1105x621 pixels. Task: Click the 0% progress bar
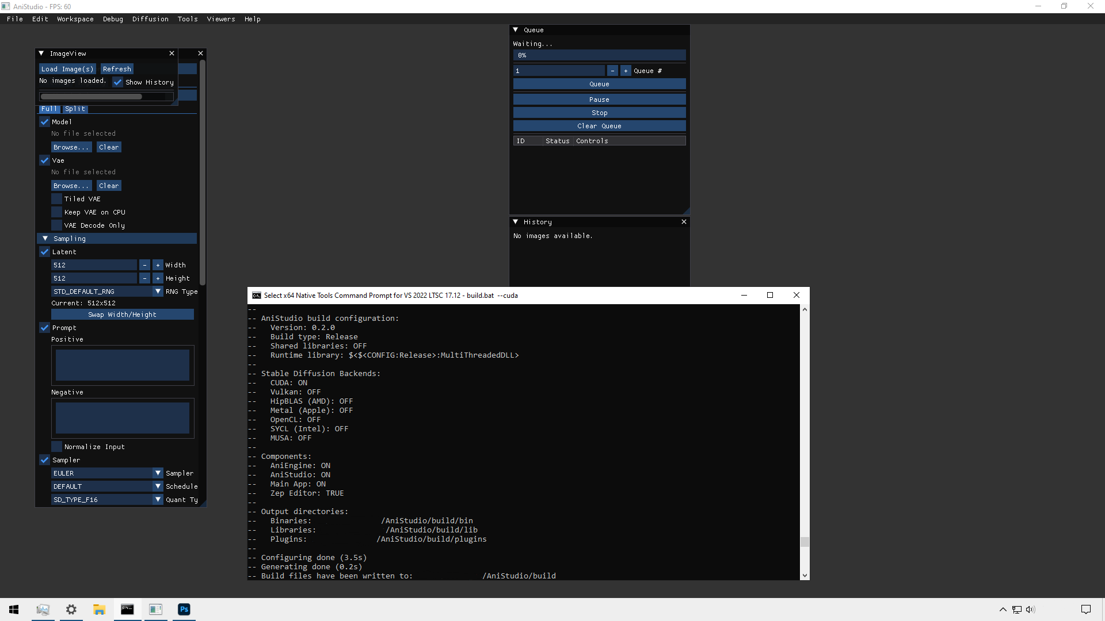(x=599, y=55)
